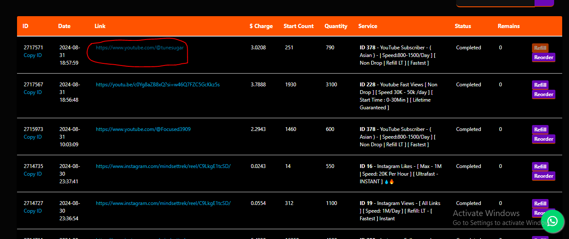
Task: Click the $ Charge column header
Action: click(261, 26)
